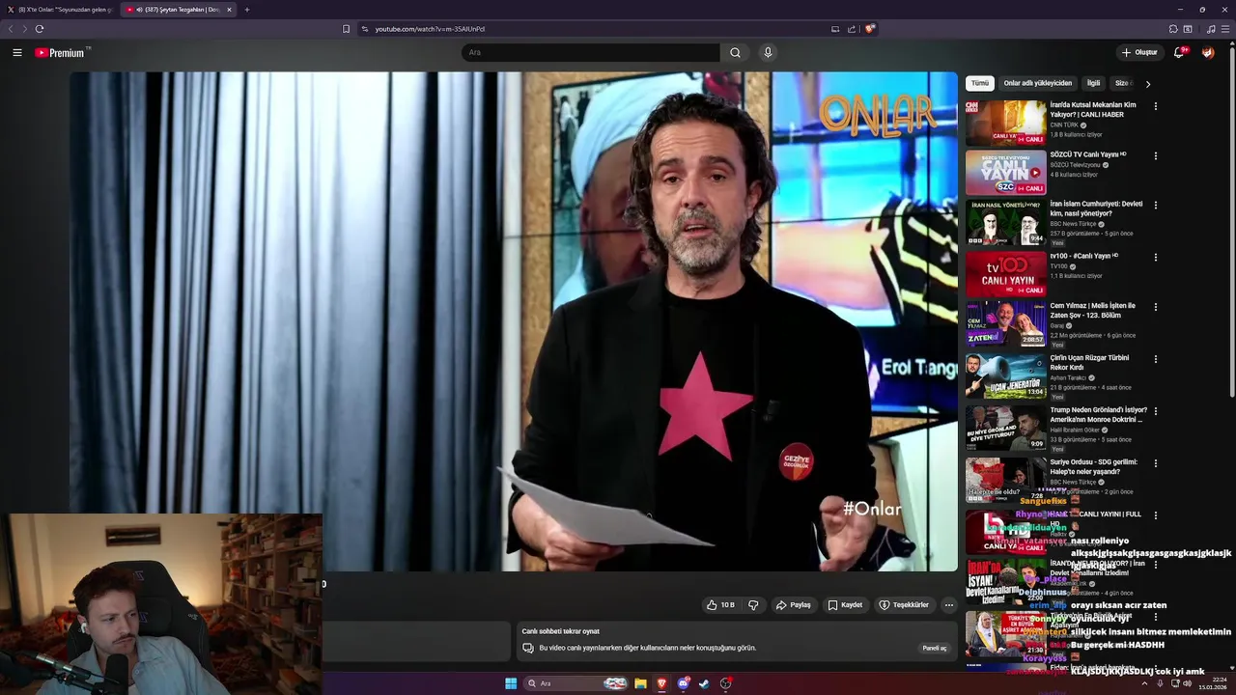This screenshot has width=1236, height=695.
Task: Select the İlgili filter chip
Action: [1093, 83]
